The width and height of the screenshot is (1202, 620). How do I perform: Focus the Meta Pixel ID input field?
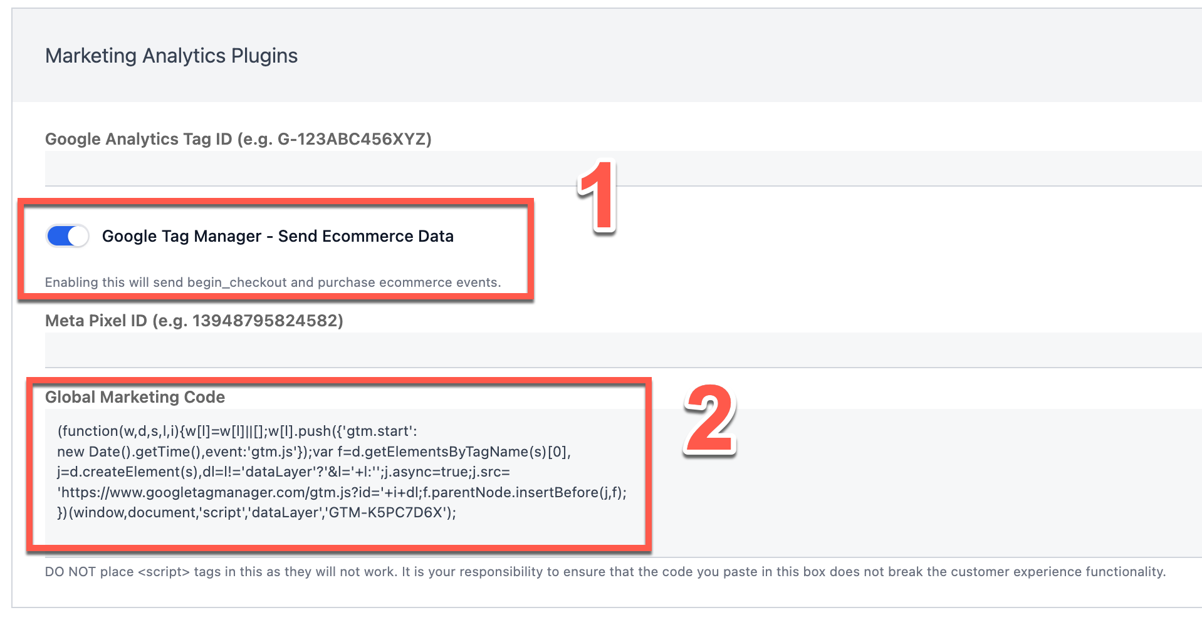tap(620, 349)
